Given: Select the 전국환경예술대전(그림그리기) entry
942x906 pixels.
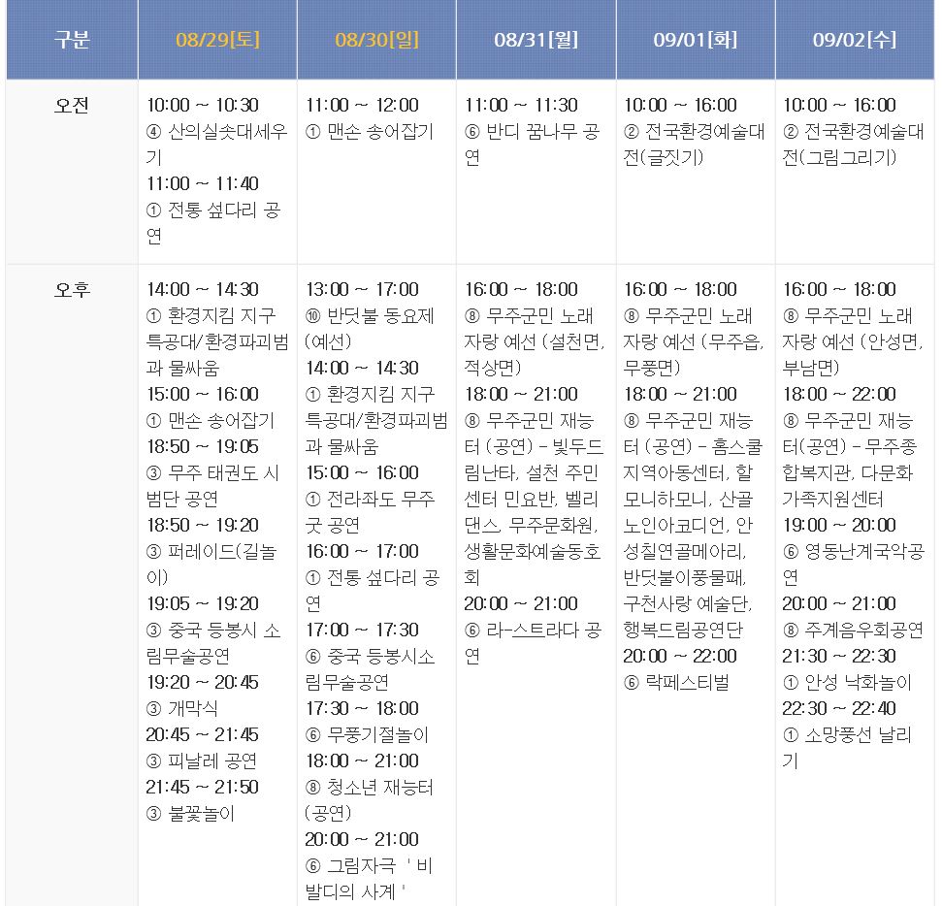Looking at the screenshot, I should 853,145.
